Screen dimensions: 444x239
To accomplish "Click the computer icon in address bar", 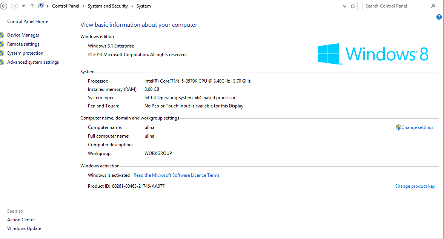I will click(x=41, y=6).
